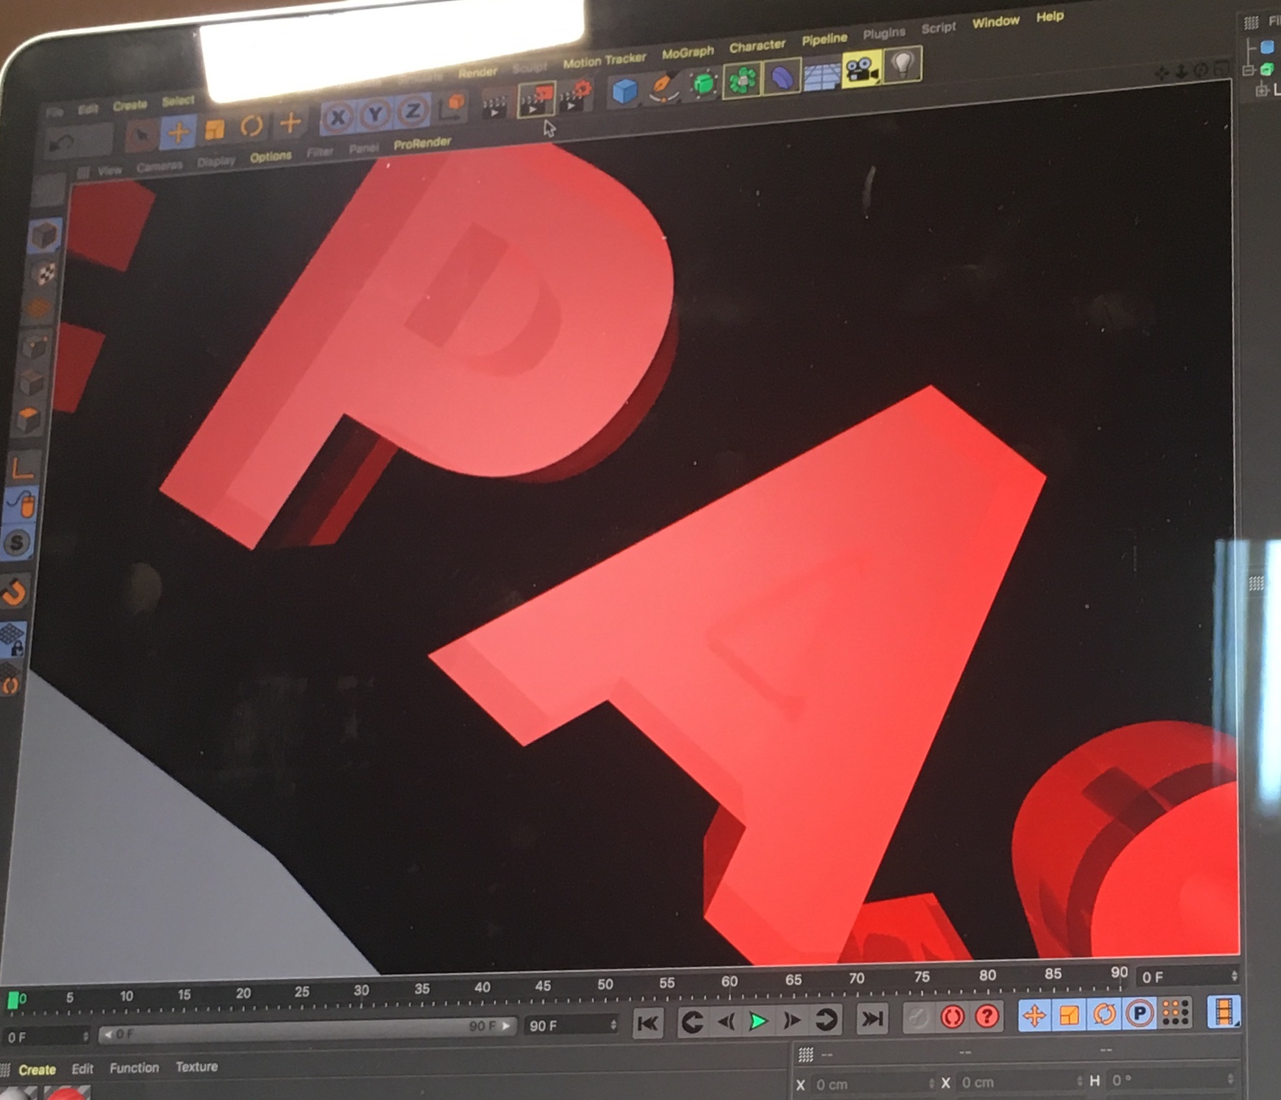Open the viewport Options menu

click(x=270, y=157)
